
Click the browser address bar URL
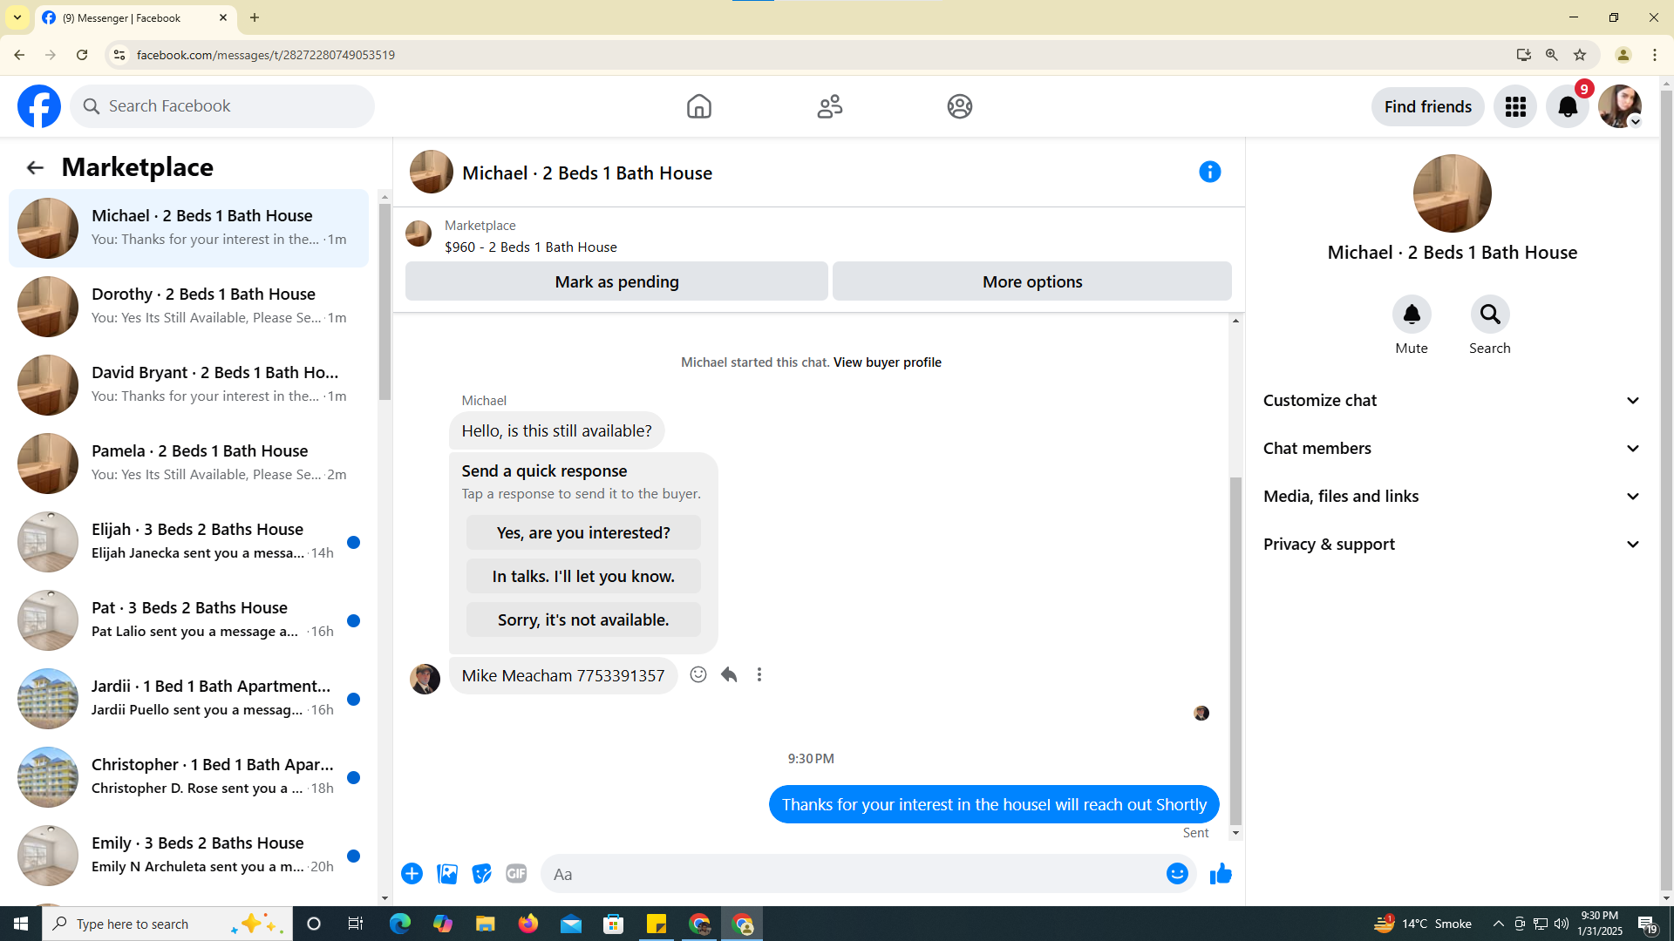266,55
